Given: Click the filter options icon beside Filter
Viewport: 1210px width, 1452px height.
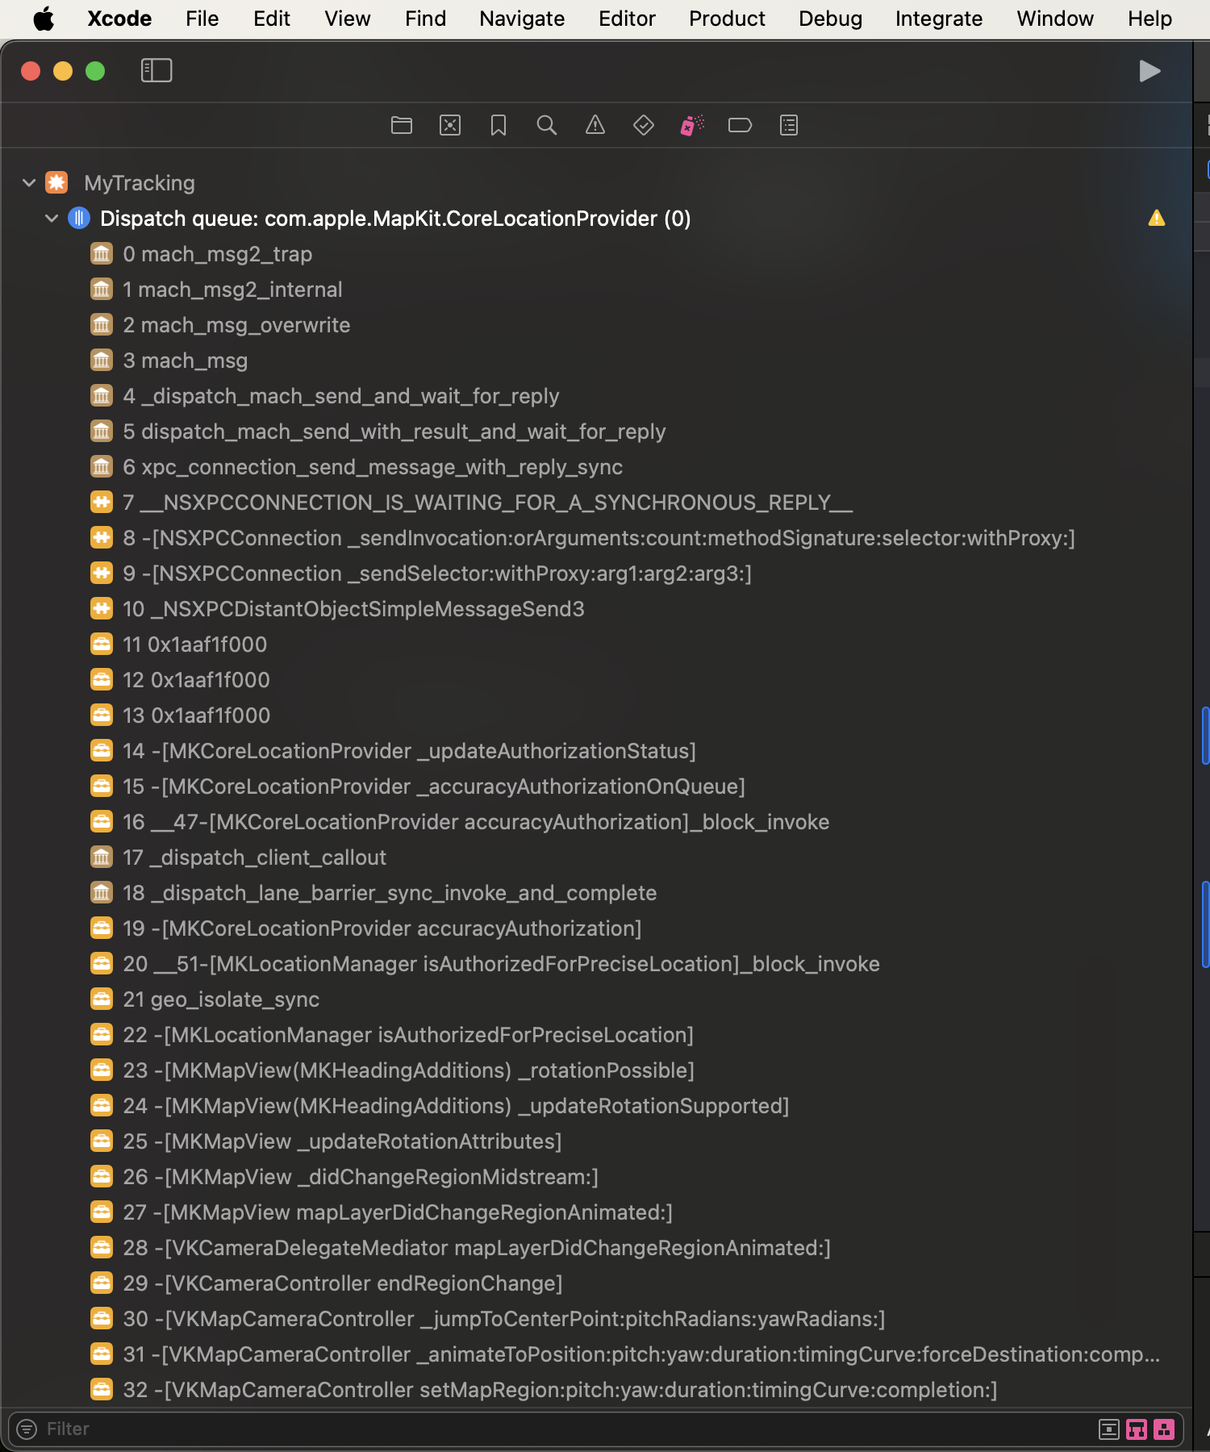Looking at the screenshot, I should pyautogui.click(x=27, y=1429).
